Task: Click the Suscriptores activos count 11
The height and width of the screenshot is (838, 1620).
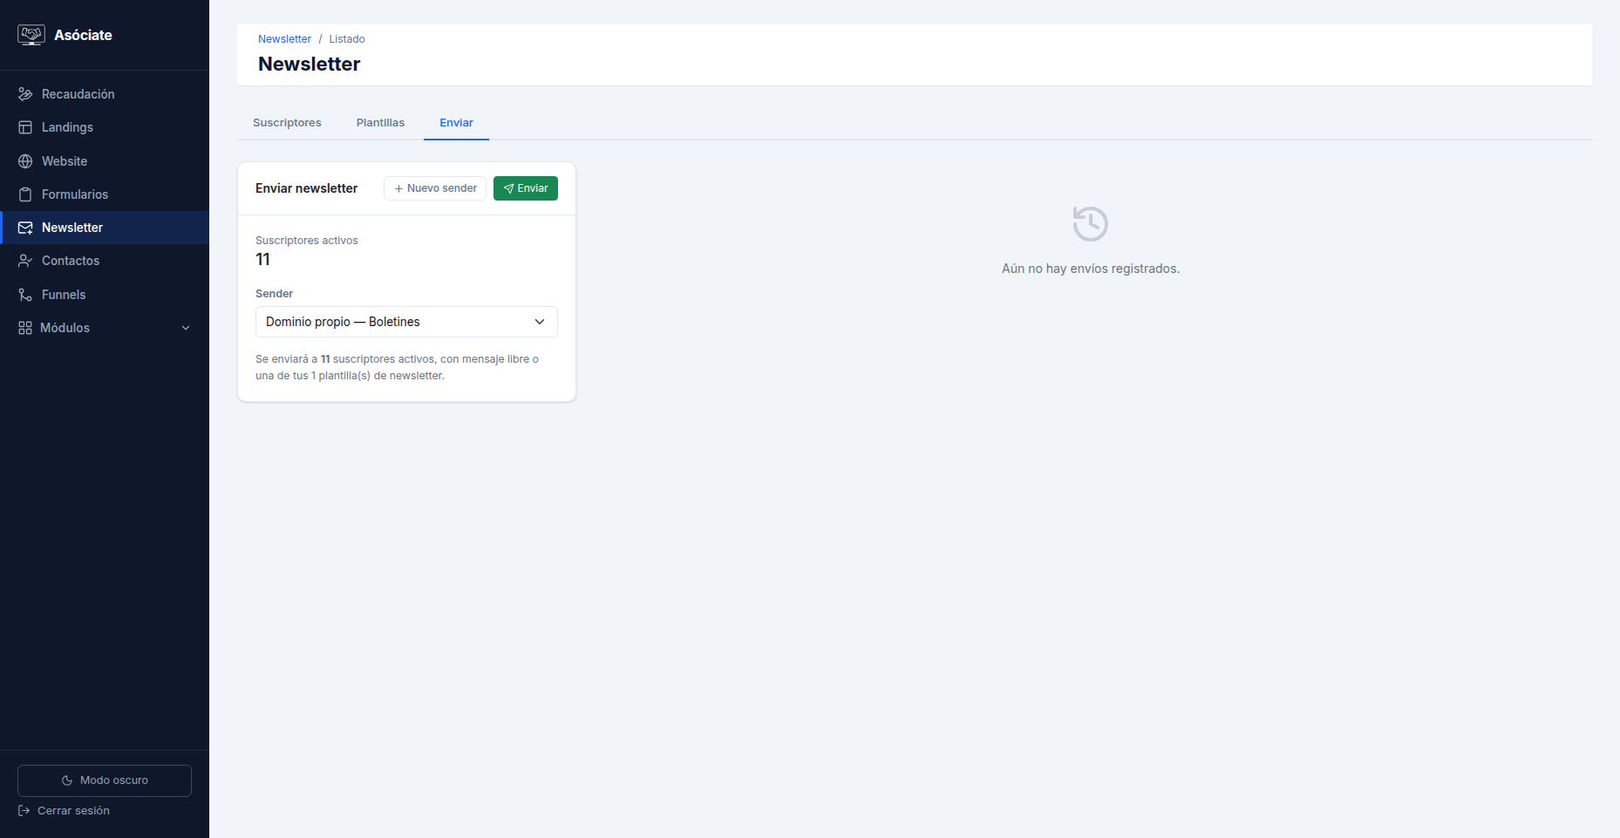Action: pyautogui.click(x=262, y=259)
